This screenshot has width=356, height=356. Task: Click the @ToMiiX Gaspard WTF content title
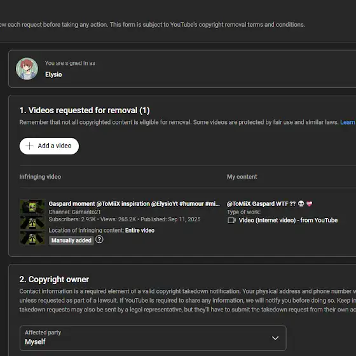270,203
